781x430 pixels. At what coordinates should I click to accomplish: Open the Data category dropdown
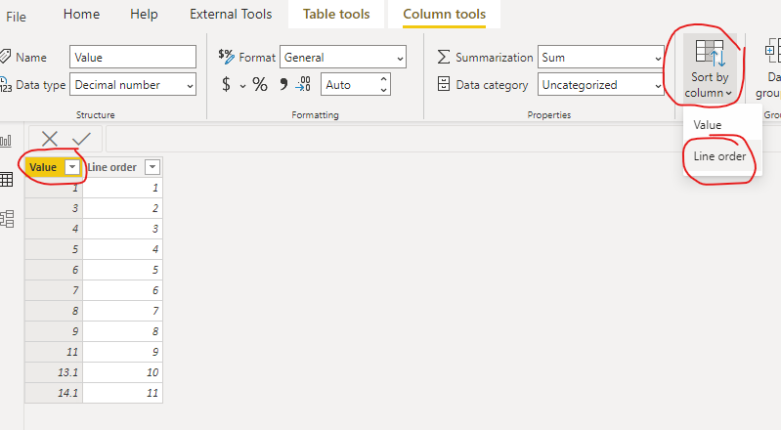pos(601,85)
